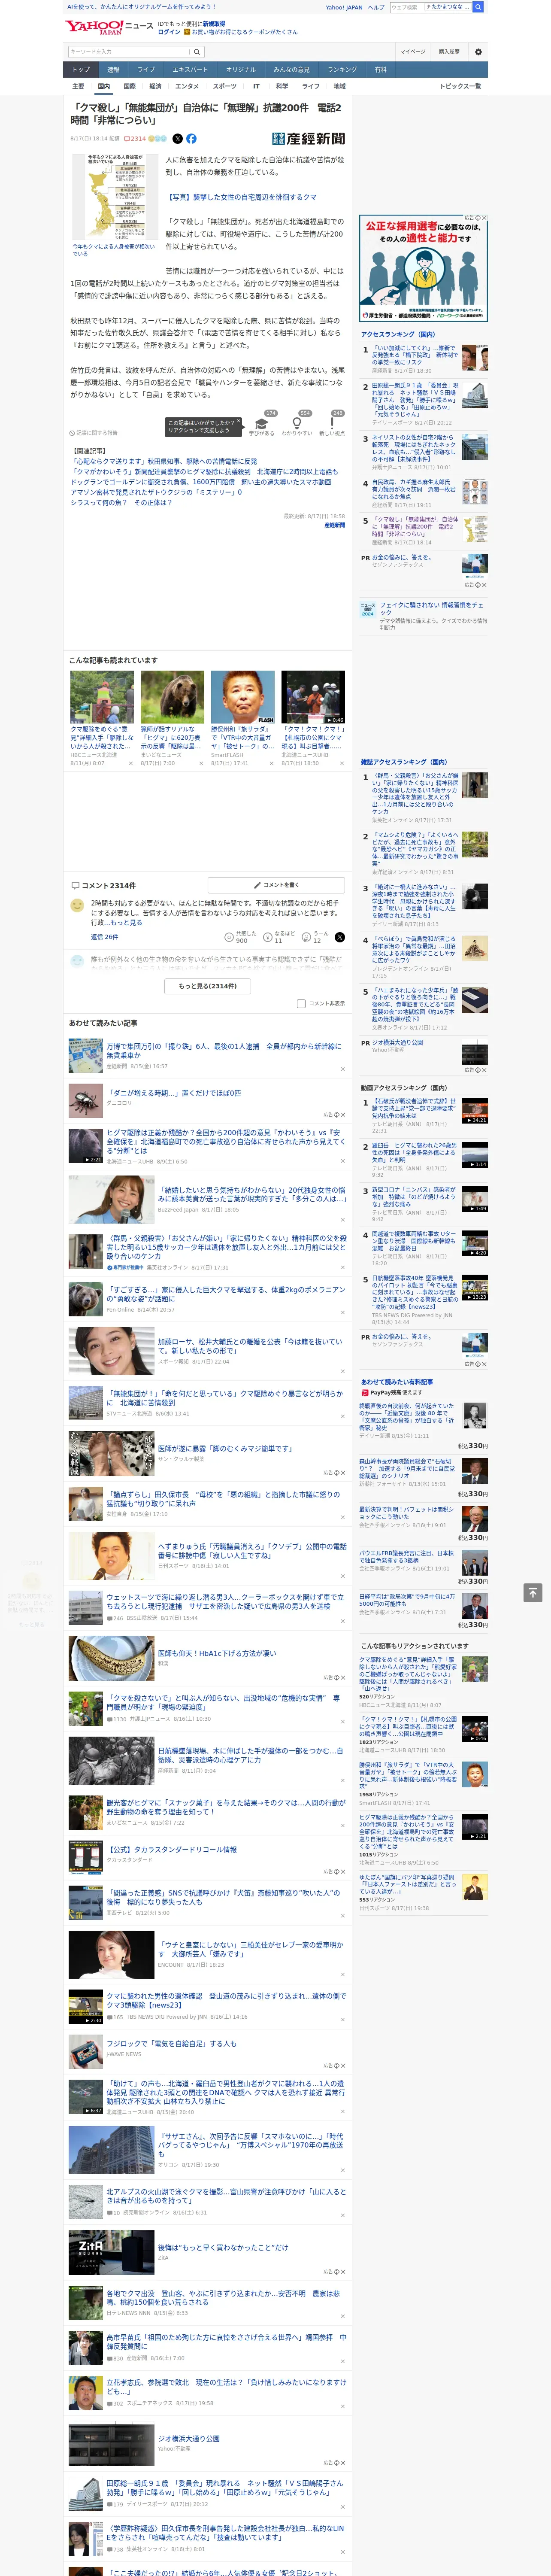Select the ライブ navigation tab
Viewport: 551px width, 2576px height.
146,70
